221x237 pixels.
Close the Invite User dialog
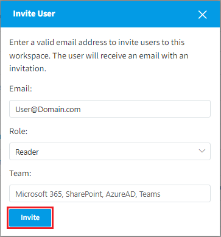[x=202, y=15]
